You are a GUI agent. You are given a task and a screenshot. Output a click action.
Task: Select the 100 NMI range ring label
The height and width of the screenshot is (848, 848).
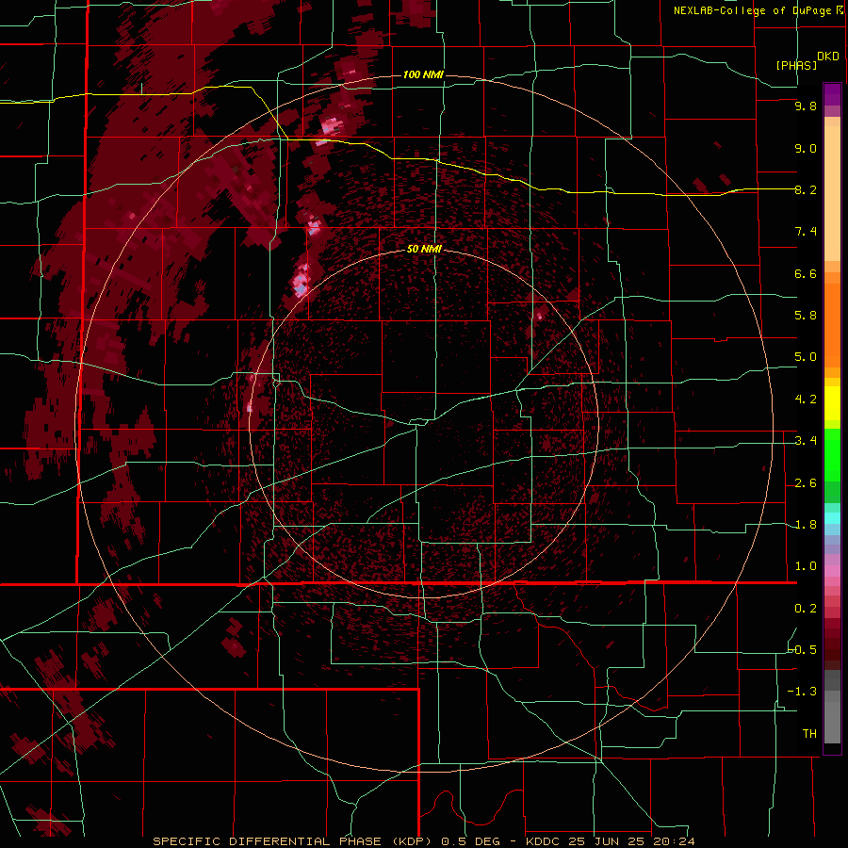[423, 74]
